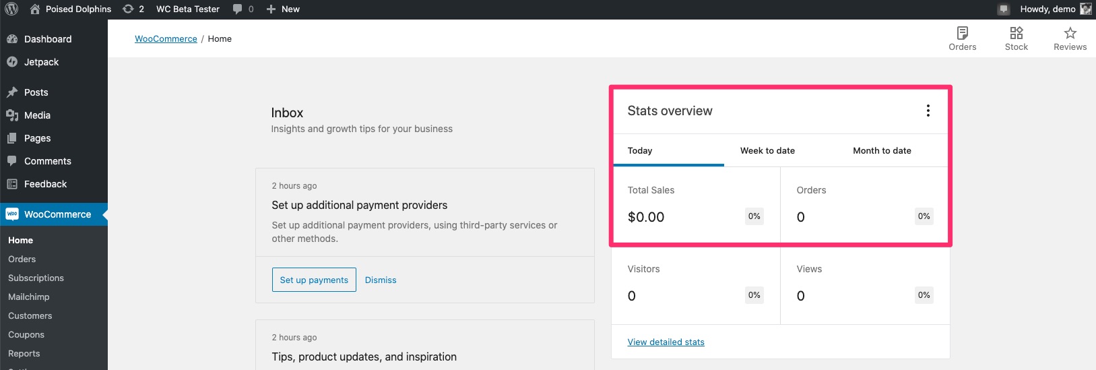1096x370 pixels.
Task: Click the Dashboard menu label
Action: (48, 39)
